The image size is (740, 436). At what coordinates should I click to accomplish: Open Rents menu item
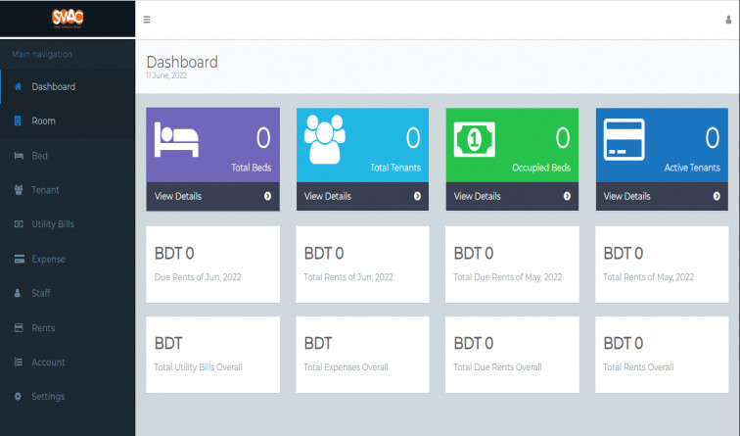pyautogui.click(x=68, y=327)
